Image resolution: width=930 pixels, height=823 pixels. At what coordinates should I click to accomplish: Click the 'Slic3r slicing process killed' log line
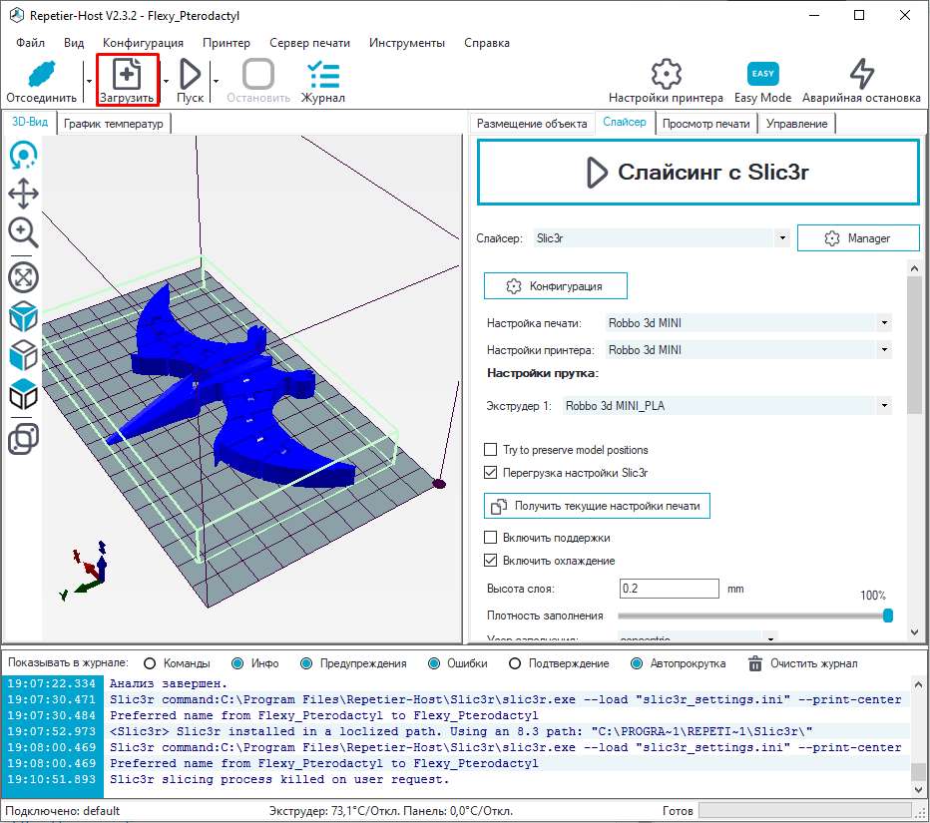279,779
